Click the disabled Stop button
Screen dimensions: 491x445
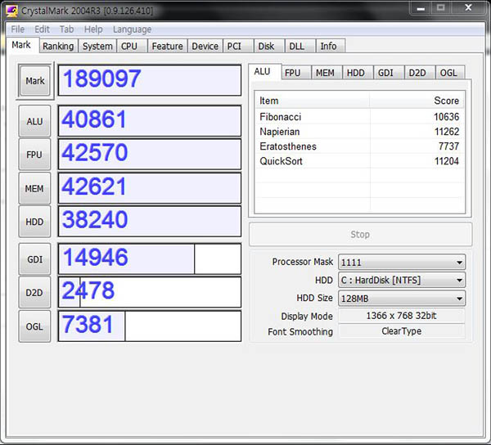click(360, 235)
